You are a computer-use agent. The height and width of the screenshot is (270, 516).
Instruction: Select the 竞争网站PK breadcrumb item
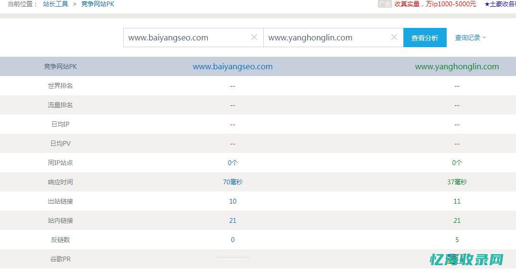coord(98,4)
